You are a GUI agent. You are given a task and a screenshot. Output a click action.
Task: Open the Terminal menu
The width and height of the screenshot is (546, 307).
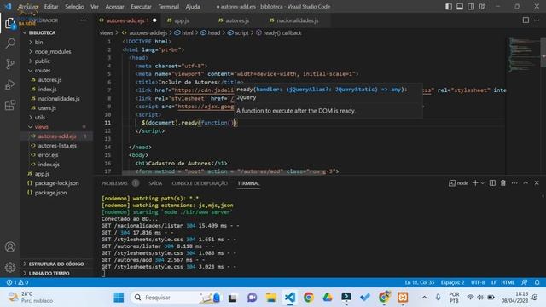pyautogui.click(x=169, y=7)
